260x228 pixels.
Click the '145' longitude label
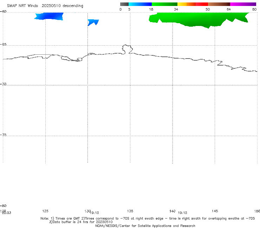pyautogui.click(x=215, y=211)
